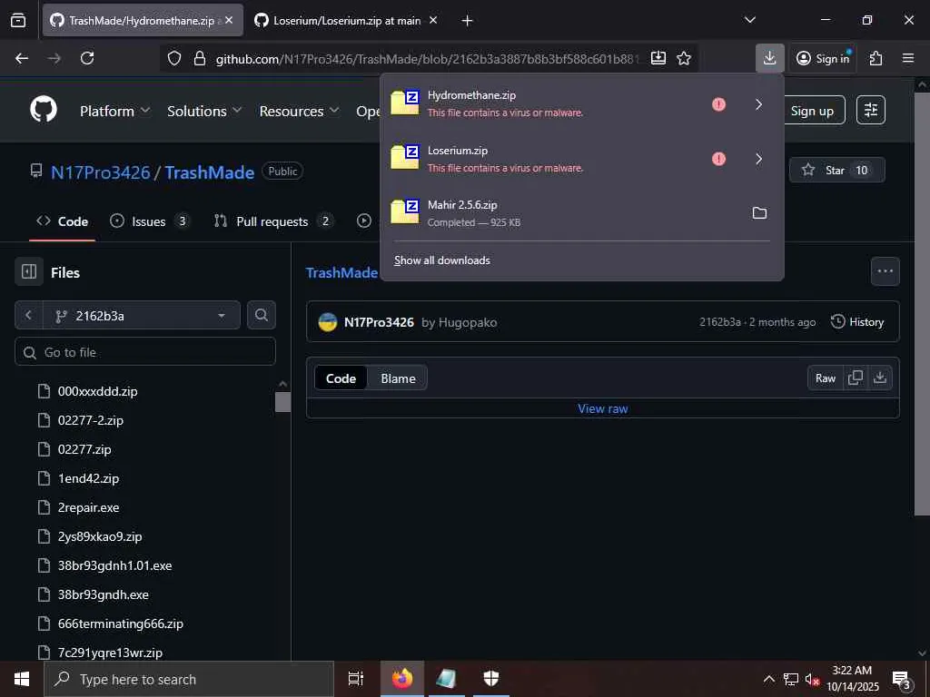
Task: Open the Issues tab
Action: click(150, 221)
